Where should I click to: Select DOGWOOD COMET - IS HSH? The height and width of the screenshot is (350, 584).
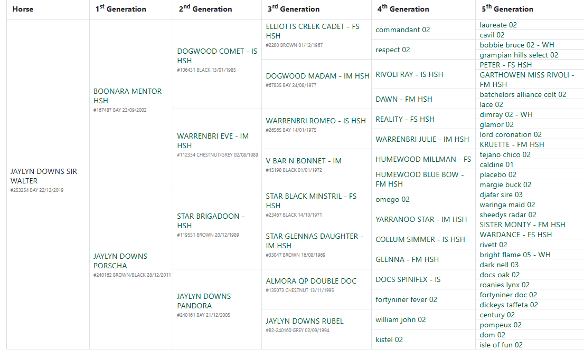[217, 56]
